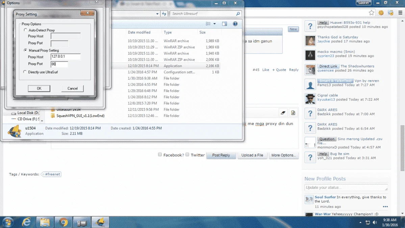Switch to Chrome in taskbar
Screen dimensions: 405x228
[x=63, y=222]
